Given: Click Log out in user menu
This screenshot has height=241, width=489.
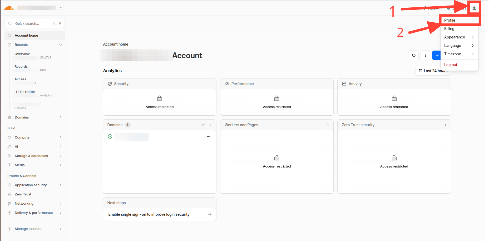Looking at the screenshot, I should 460,65.
